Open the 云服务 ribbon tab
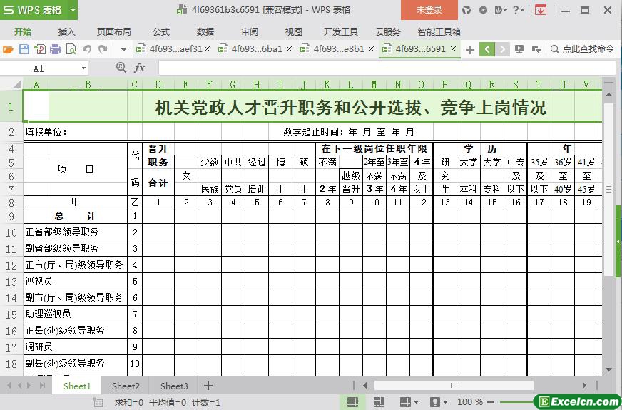 [x=388, y=31]
